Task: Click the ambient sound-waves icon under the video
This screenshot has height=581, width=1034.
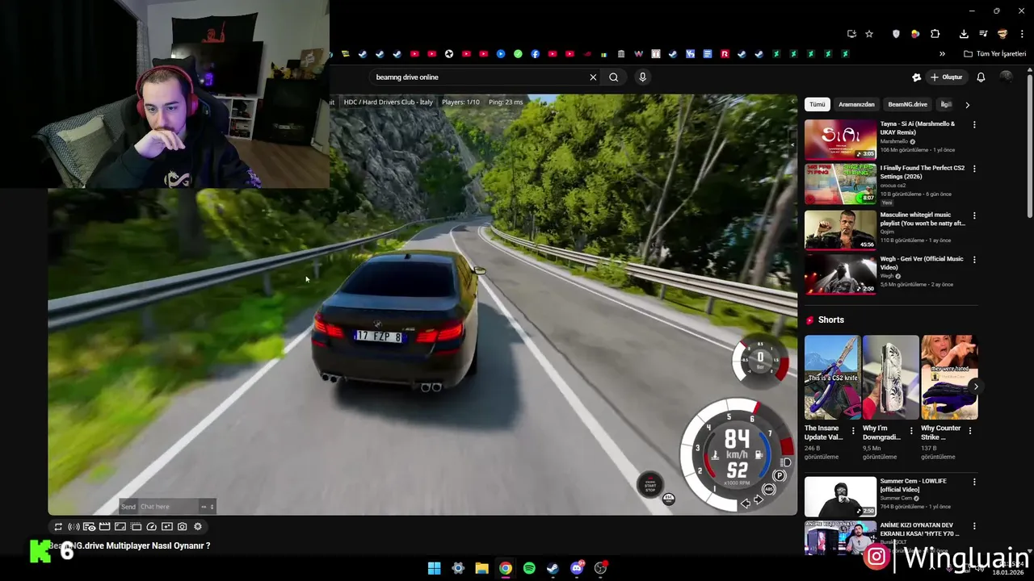Action: click(x=74, y=527)
